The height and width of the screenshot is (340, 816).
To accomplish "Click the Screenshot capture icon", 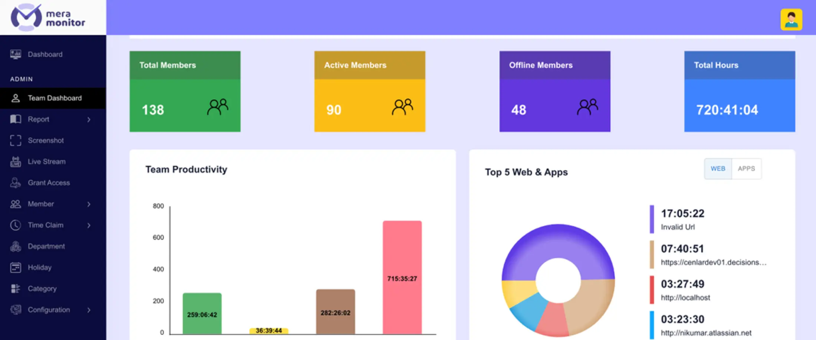I will 16,141.
